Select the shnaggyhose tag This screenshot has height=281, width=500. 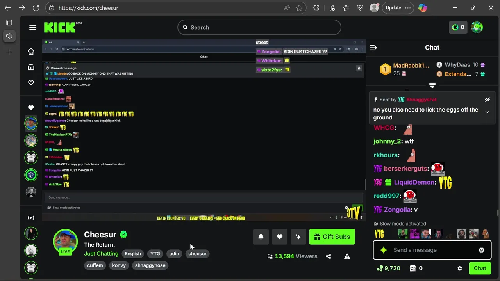[x=150, y=265]
